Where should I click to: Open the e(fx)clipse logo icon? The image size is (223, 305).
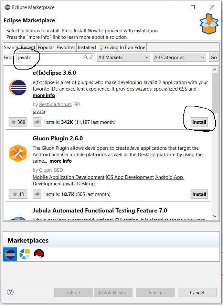[18, 88]
